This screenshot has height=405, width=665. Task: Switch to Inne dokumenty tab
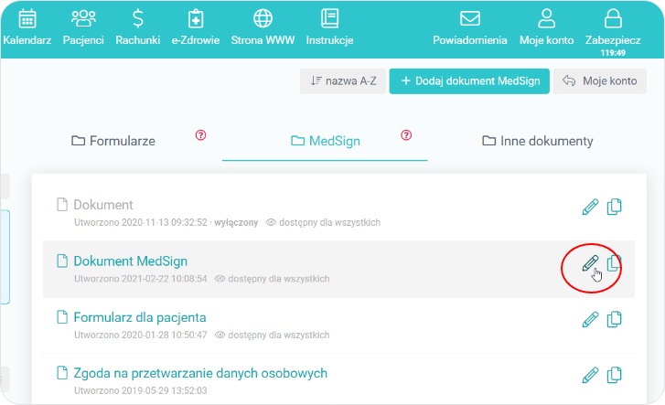537,141
